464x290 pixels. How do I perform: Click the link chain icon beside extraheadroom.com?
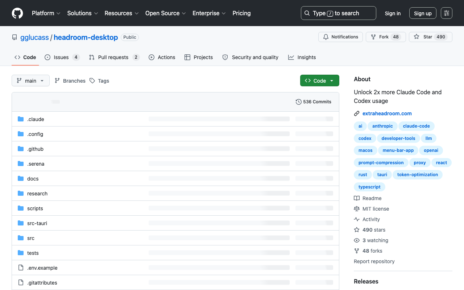pos(357,113)
